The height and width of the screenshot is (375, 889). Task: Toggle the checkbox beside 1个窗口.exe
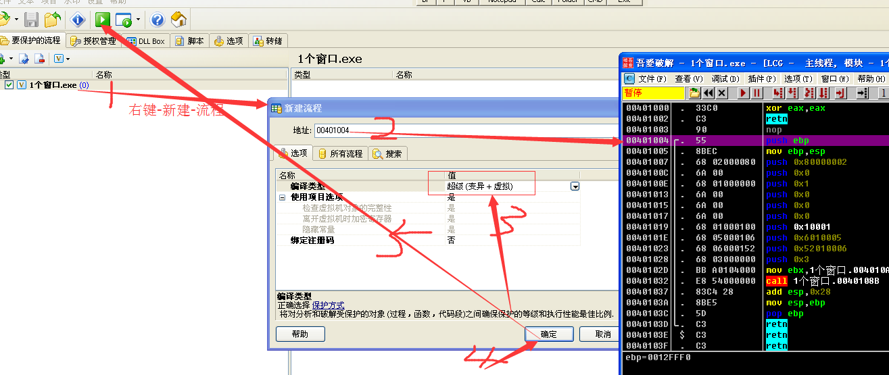coord(9,85)
